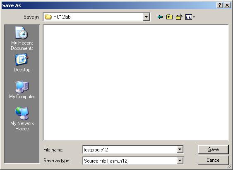Open My Recent Documents location
The height and width of the screenshot is (170, 233).
pos(22,38)
